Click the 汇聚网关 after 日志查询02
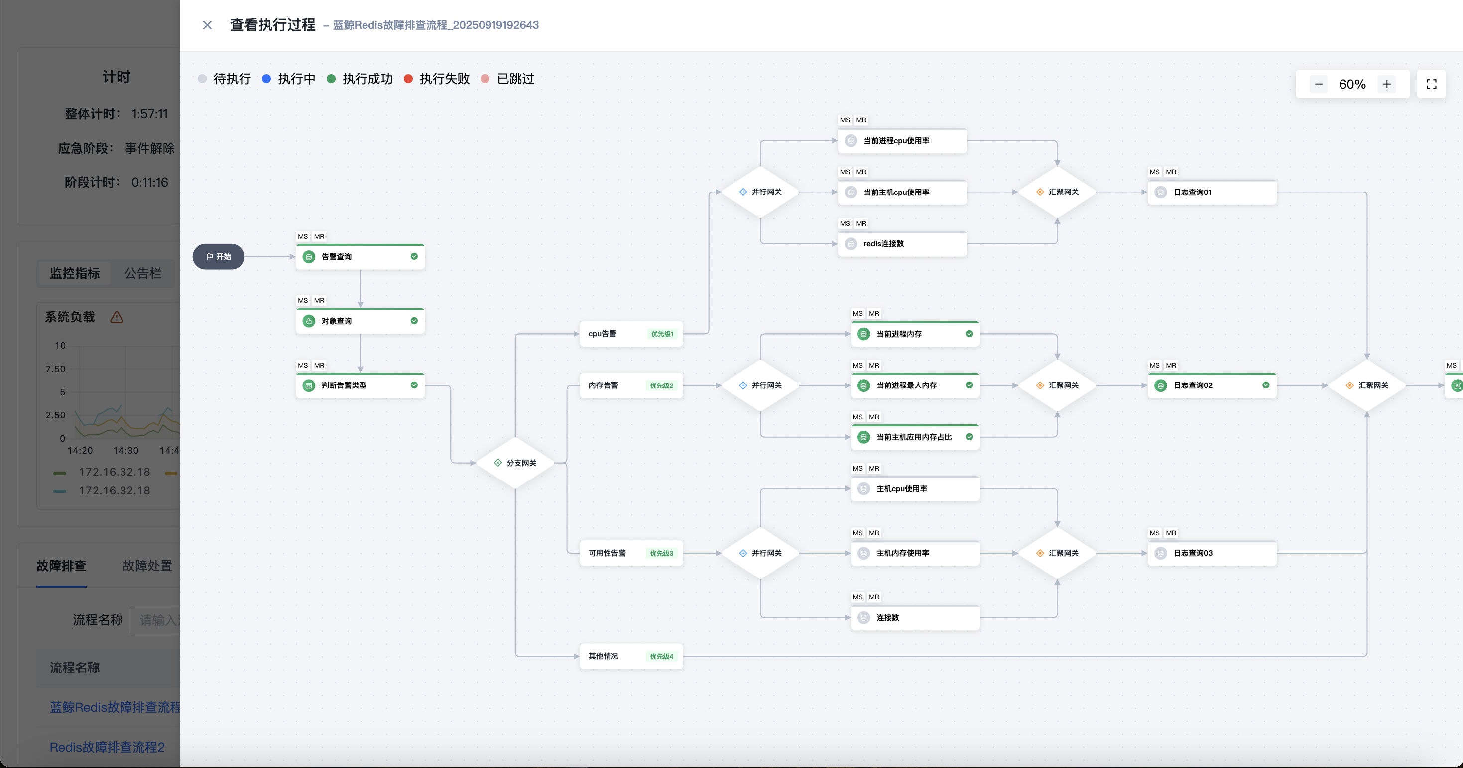1463x768 pixels. [x=1366, y=385]
